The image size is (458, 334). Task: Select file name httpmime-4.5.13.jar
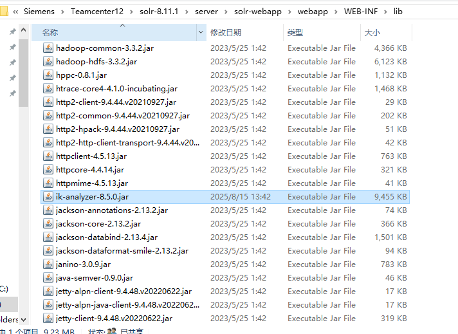(x=92, y=183)
